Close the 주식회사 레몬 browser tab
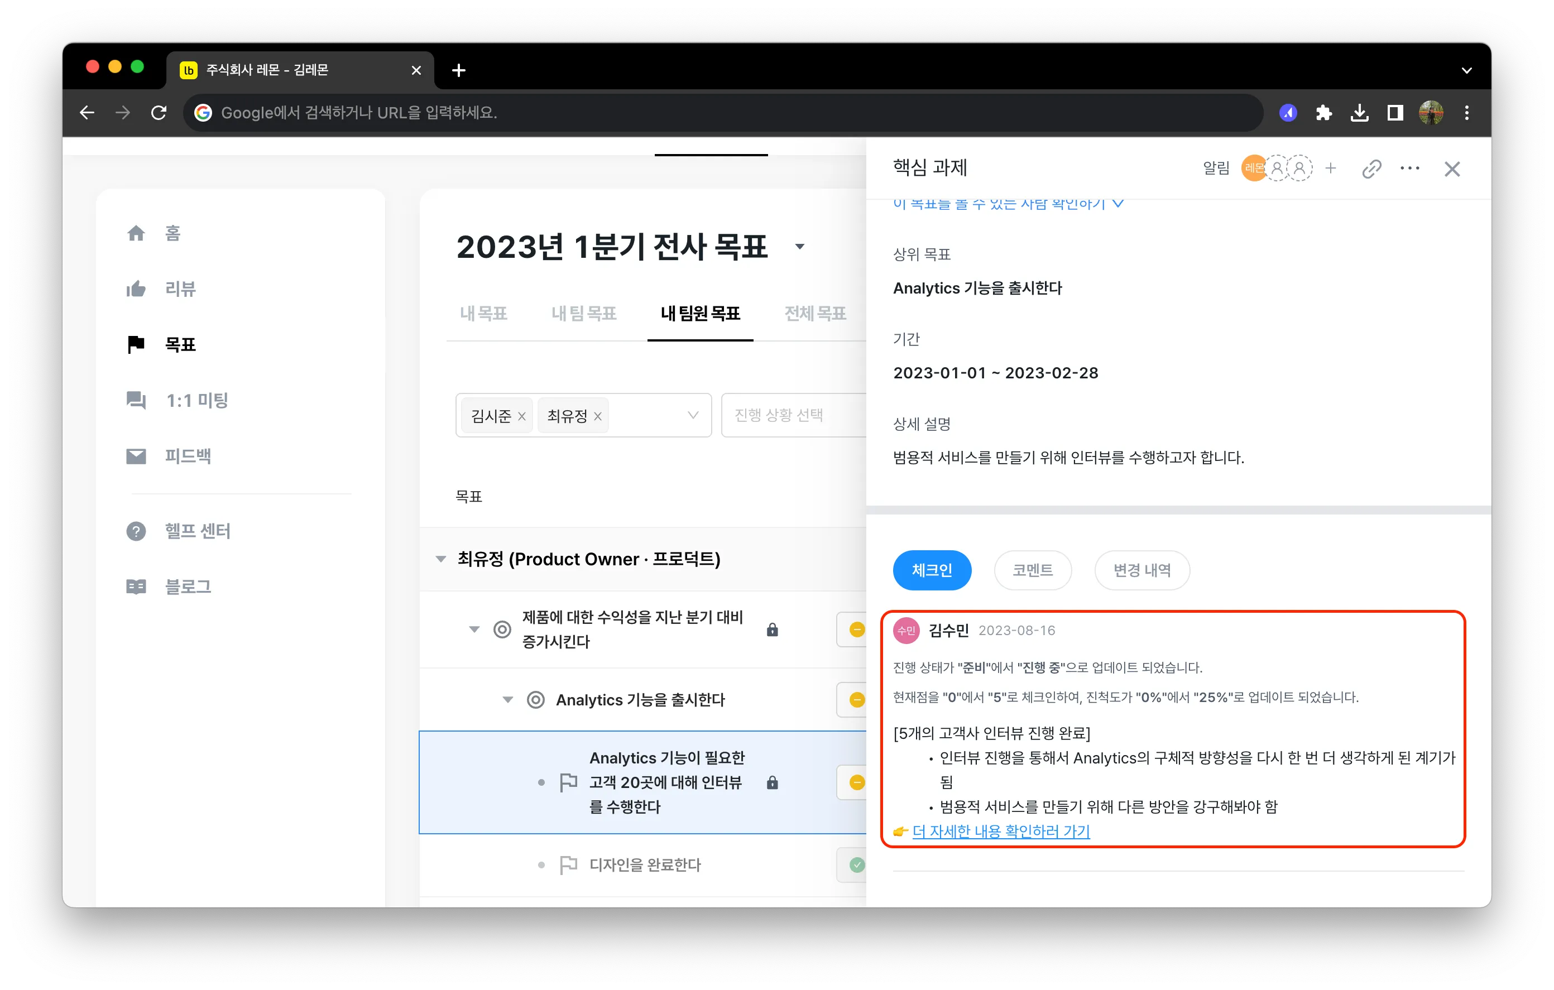The image size is (1554, 990). (x=416, y=70)
